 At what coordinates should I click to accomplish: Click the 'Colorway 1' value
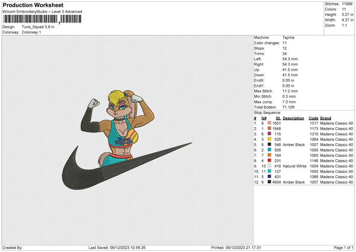pos(31,32)
